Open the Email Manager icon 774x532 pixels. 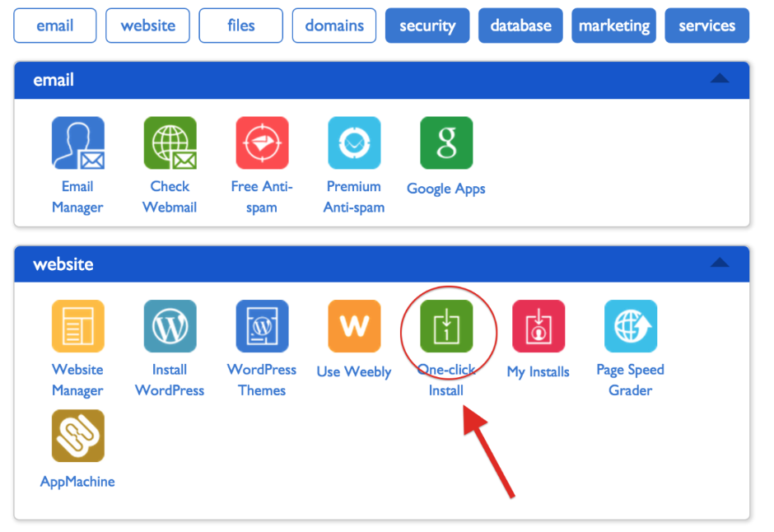(78, 143)
